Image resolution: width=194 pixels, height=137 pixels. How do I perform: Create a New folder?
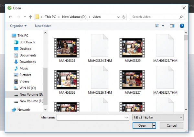[43, 26]
